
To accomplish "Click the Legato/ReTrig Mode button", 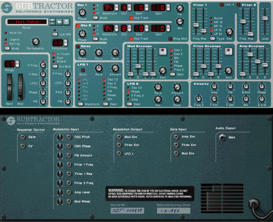I will [7, 48].
